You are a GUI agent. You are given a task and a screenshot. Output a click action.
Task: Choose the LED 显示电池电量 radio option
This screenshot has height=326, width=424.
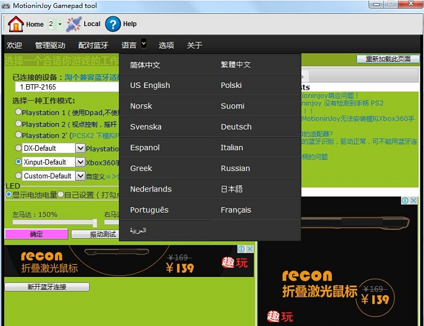(8, 195)
